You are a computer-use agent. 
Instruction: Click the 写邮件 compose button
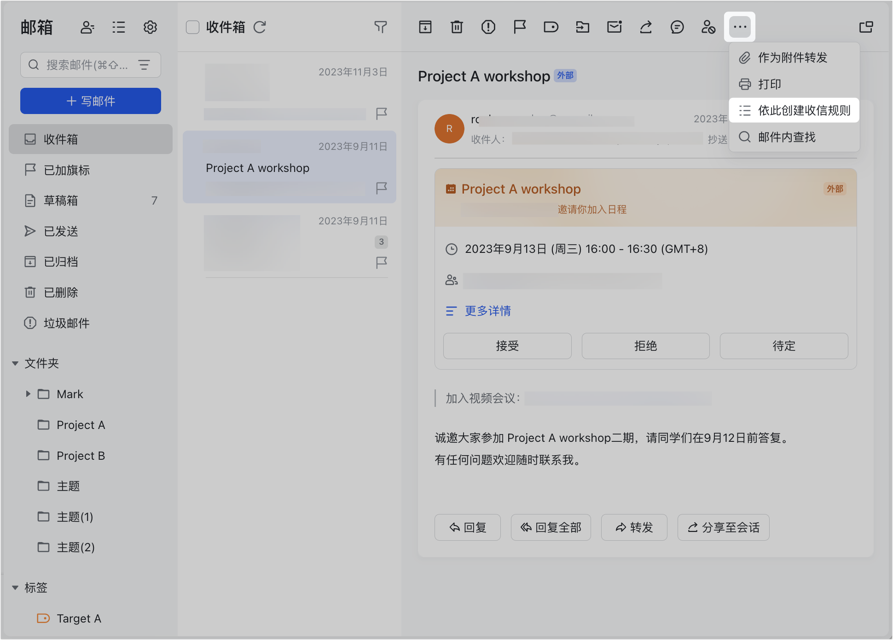[x=91, y=101]
